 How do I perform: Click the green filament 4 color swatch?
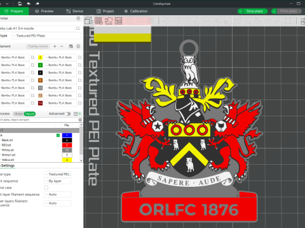[x=40, y=65]
